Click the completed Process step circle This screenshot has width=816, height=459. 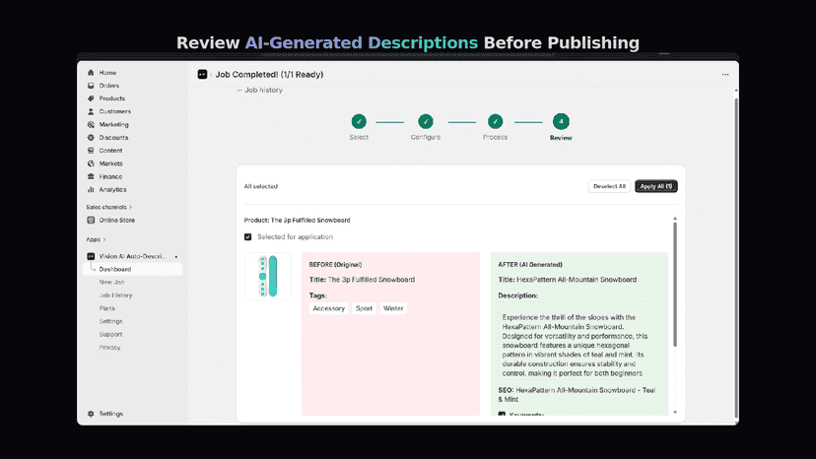(495, 121)
